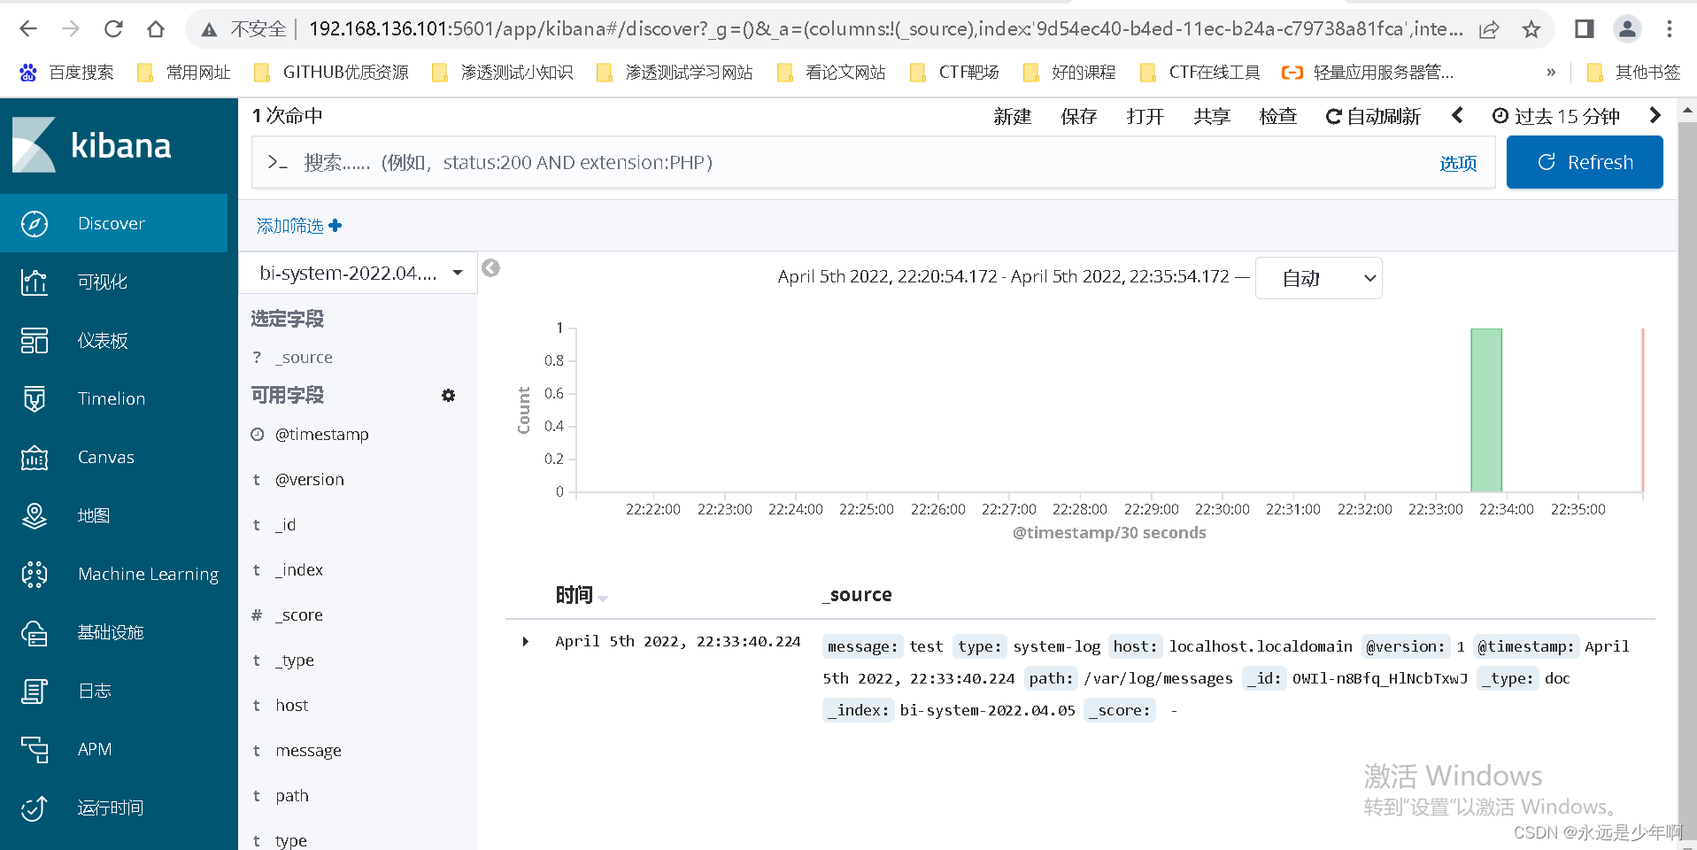Select the _score field
This screenshot has height=850, width=1697.
point(298,614)
